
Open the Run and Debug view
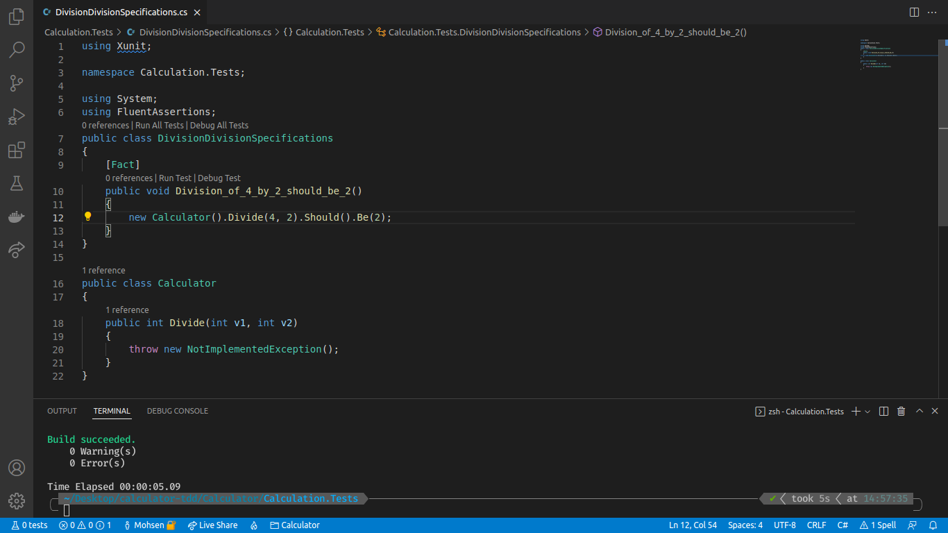(x=17, y=117)
